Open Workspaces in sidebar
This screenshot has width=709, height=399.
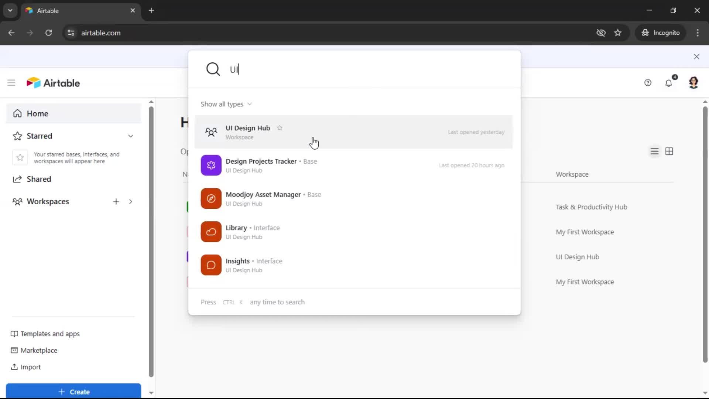click(x=48, y=201)
